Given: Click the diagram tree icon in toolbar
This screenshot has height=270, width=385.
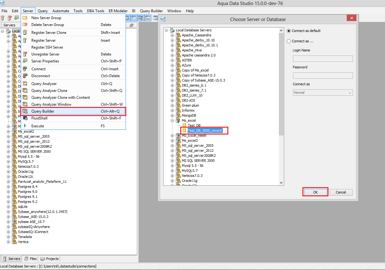Looking at the screenshot, I should pyautogui.click(x=140, y=18).
